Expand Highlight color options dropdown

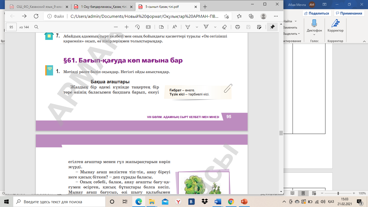tap(215, 27)
